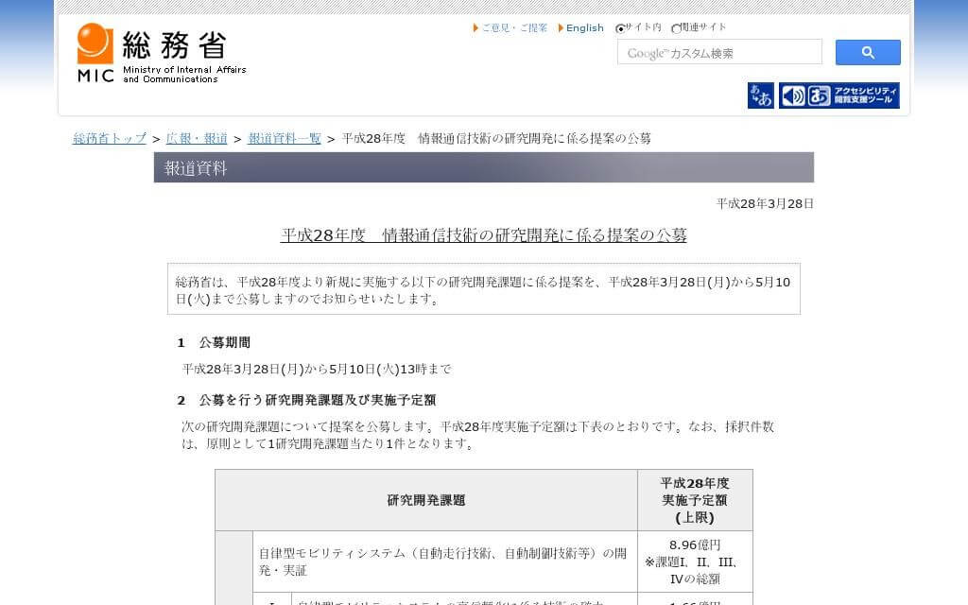Select the 関連サイト radio button
Viewport: 968px width, 605px height.
click(x=676, y=28)
